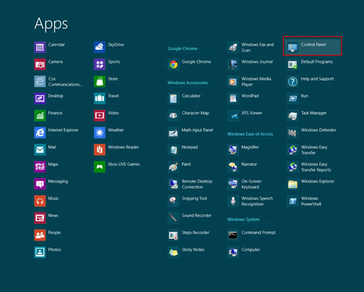Open the Sports app icon
This screenshot has width=364, height=292.
pos(100,64)
